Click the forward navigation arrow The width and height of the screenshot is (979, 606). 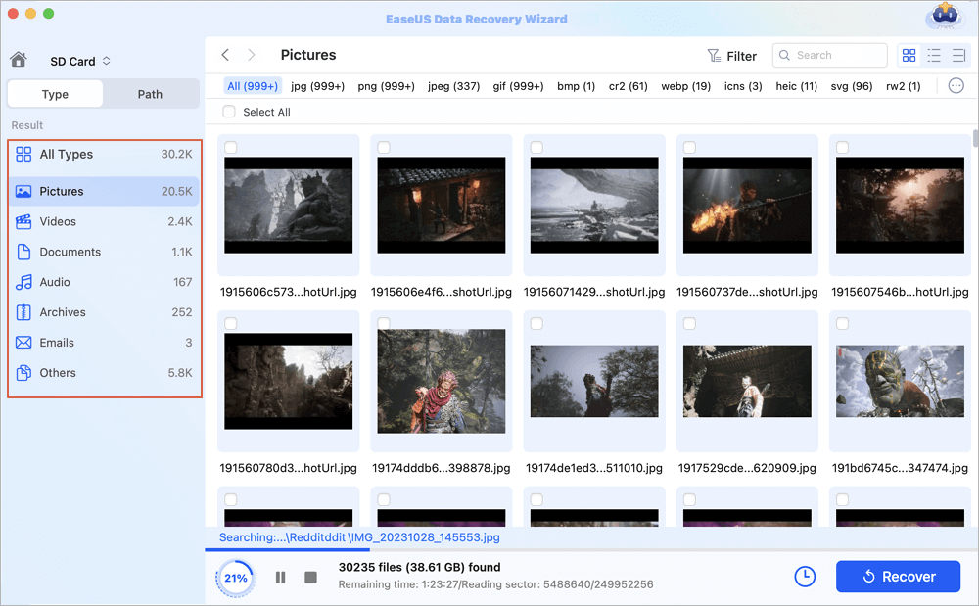(x=251, y=55)
